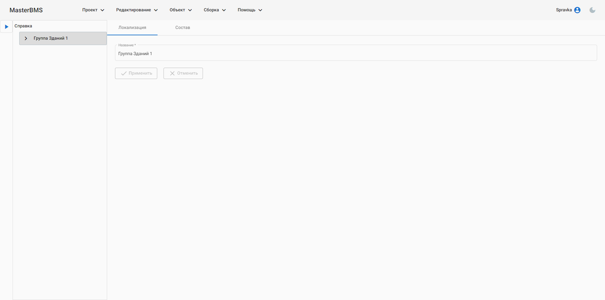Click the MasterBMS logo title
This screenshot has width=605, height=300.
coord(26,10)
